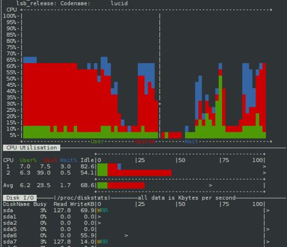Click the WRR marker on sda7 row

click(x=102, y=242)
